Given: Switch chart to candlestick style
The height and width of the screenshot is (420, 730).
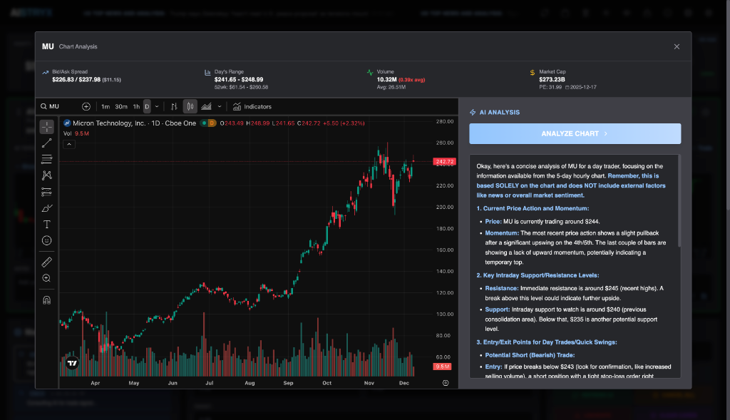Looking at the screenshot, I should [190, 106].
